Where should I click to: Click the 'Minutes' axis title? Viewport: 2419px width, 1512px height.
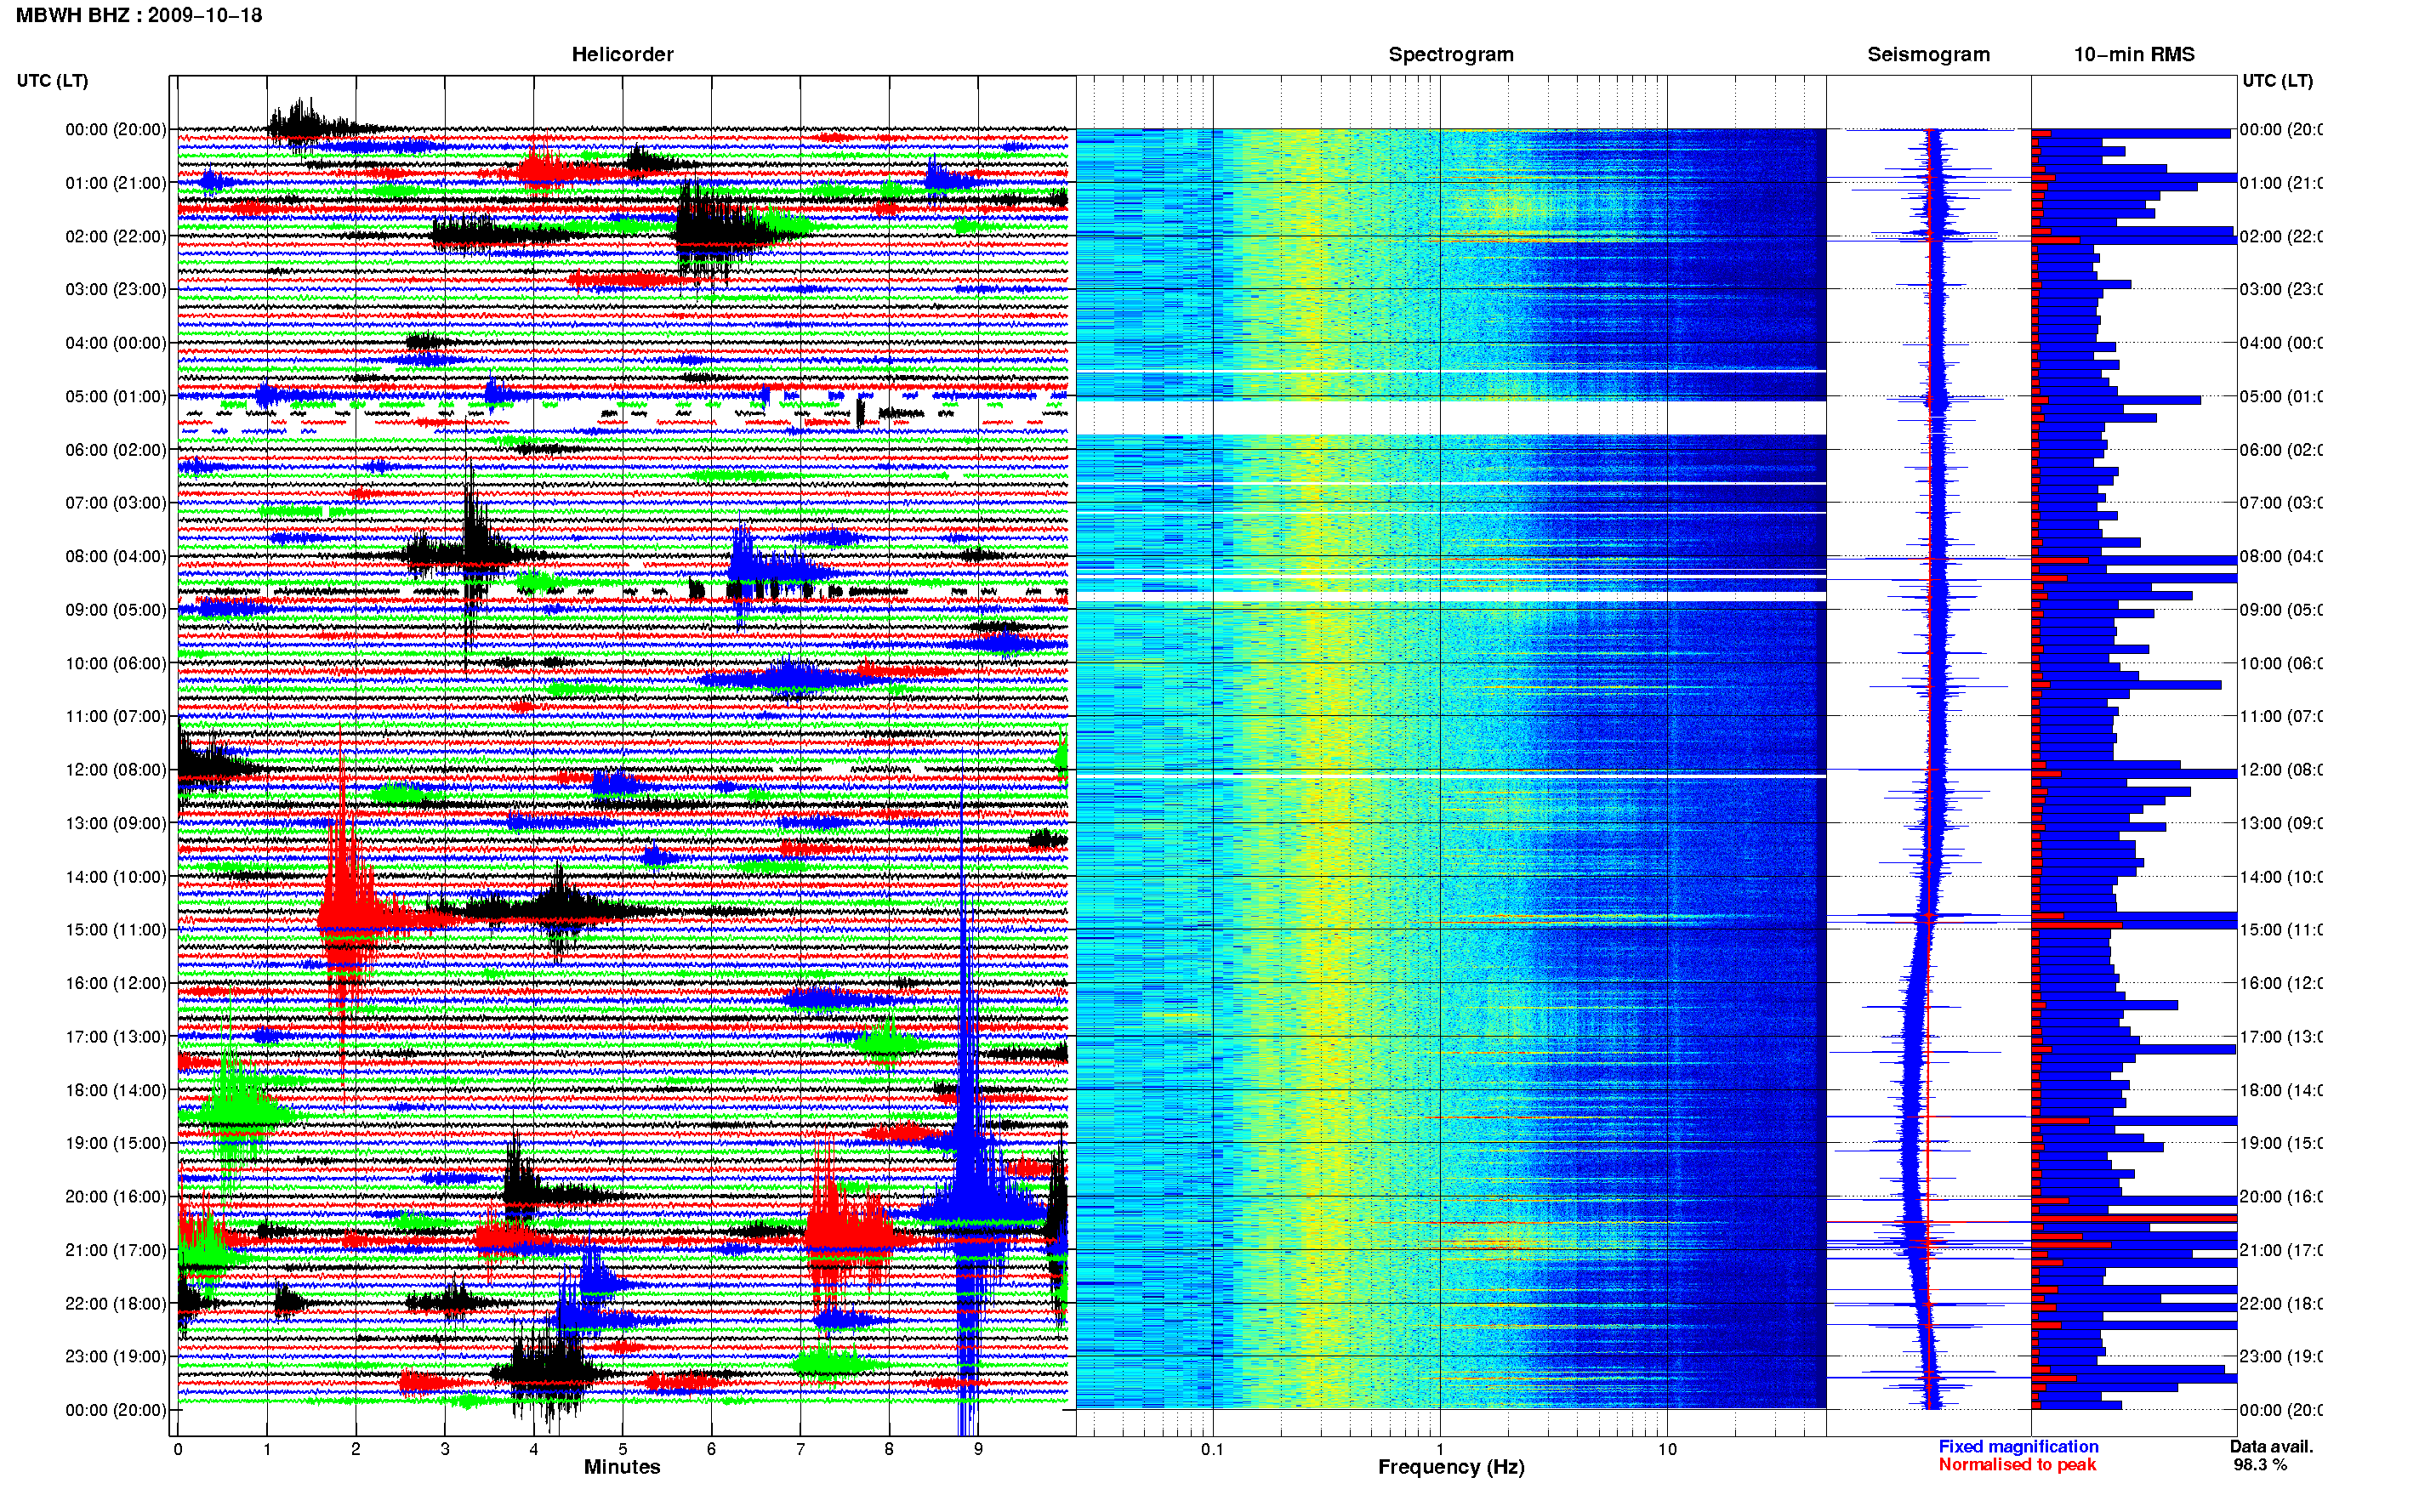(x=622, y=1467)
